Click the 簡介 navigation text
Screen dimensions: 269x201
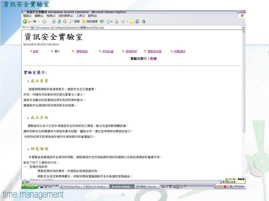[x=57, y=51]
